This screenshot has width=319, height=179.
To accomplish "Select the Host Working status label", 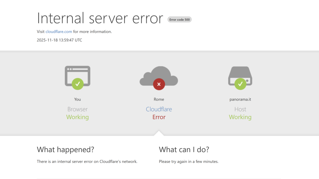I will pos(240,117).
